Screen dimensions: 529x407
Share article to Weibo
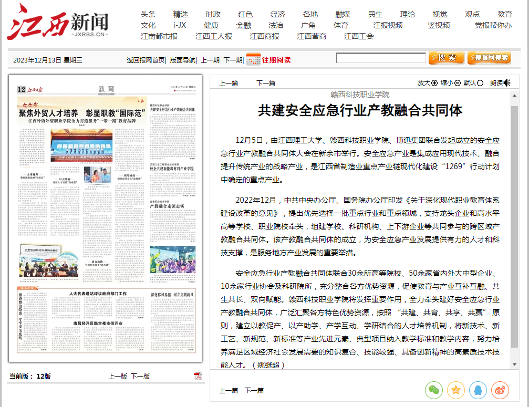pos(500,390)
